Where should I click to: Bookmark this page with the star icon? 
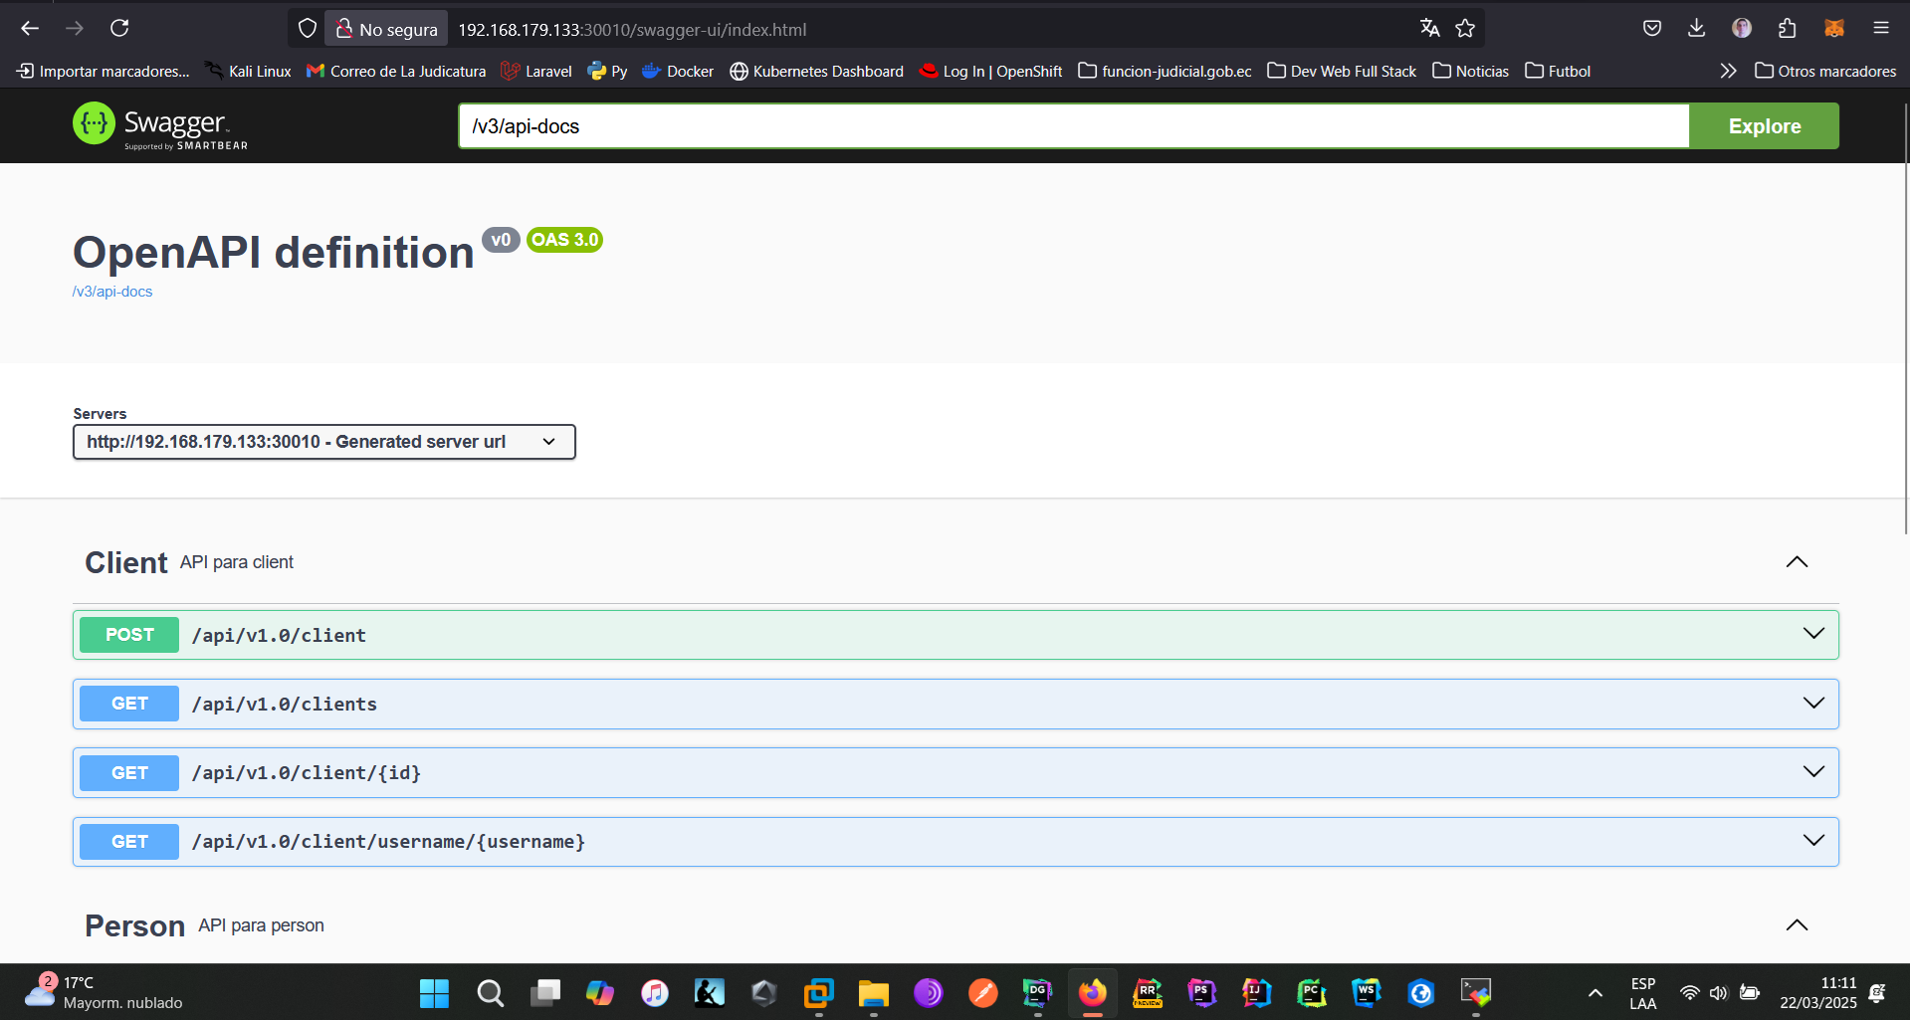(1465, 29)
